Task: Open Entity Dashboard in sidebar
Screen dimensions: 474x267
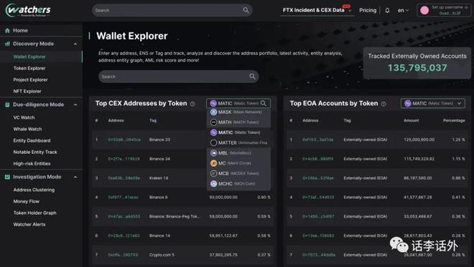Action: coord(32,140)
